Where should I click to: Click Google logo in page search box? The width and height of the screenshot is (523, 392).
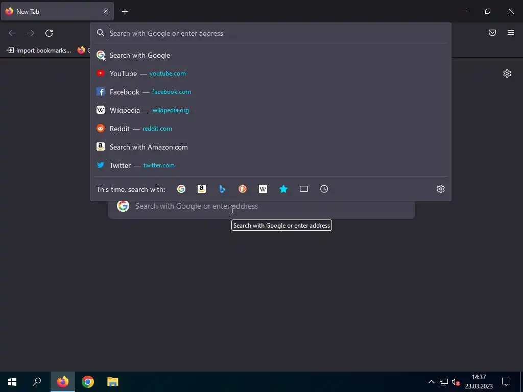123,206
